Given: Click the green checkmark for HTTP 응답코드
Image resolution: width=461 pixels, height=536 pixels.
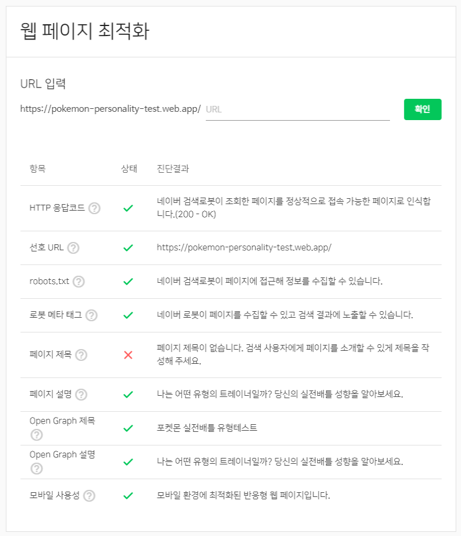Looking at the screenshot, I should (128, 208).
